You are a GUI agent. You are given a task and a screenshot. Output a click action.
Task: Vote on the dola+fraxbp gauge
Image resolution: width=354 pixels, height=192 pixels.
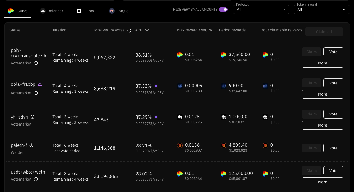point(333,83)
